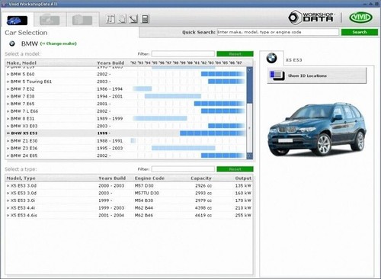Click the diagonal arrow toolbar icon
This screenshot has width=381, height=279.
pos(133,19)
